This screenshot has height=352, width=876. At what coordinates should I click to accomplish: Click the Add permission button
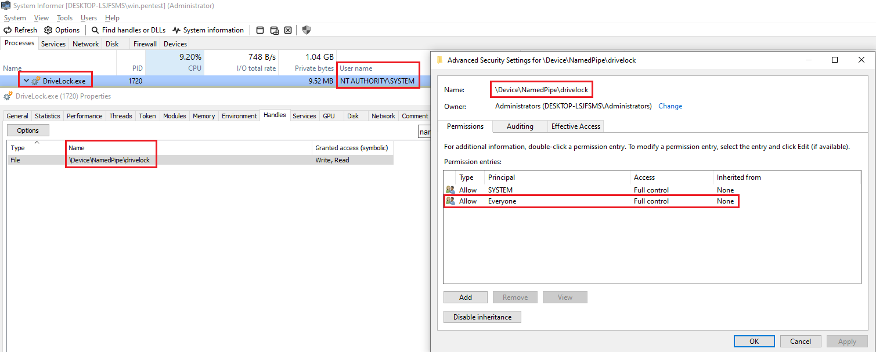(466, 297)
